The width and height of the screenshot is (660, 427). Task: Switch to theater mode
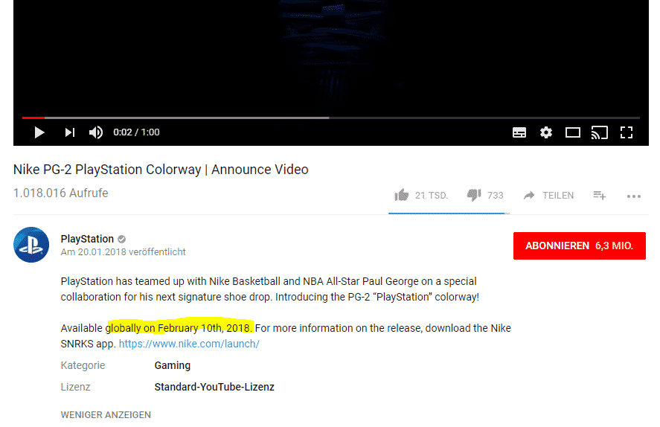click(x=572, y=132)
